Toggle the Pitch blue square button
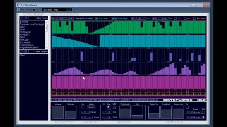This screenshot has width=227, height=127. click(x=132, y=18)
